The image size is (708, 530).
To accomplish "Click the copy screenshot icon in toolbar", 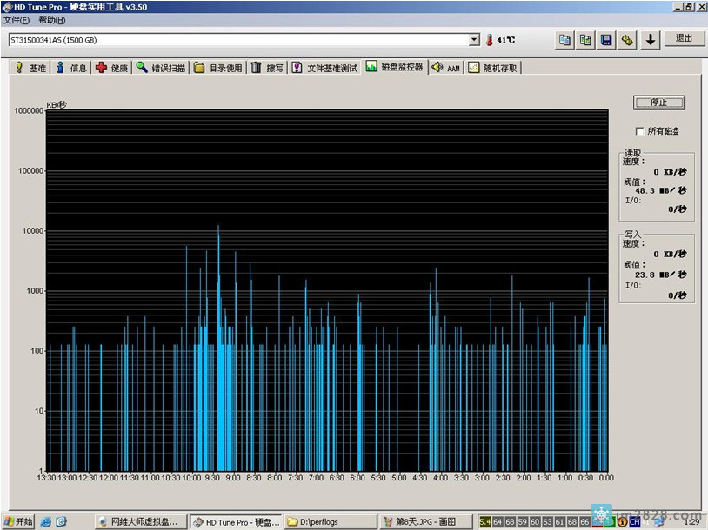I will point(586,40).
